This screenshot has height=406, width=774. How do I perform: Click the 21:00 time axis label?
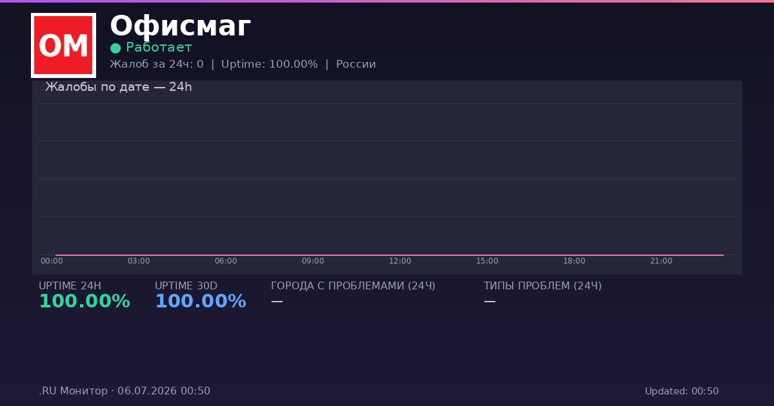(x=661, y=261)
